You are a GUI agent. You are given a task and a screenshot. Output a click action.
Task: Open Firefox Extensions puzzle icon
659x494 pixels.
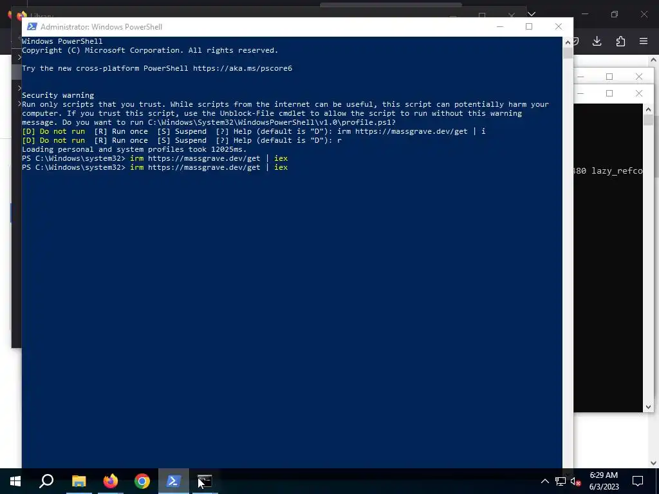620,41
